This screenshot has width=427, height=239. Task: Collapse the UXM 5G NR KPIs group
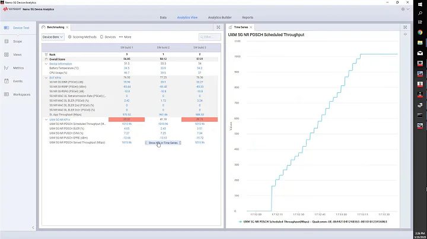(x=46, y=119)
